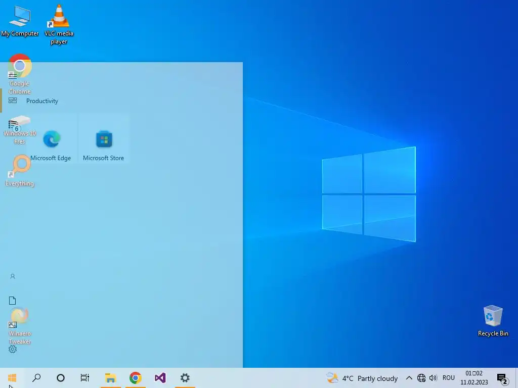The height and width of the screenshot is (388, 518).
Task: Open Microsoft Store tile in Start menu
Action: [103, 139]
